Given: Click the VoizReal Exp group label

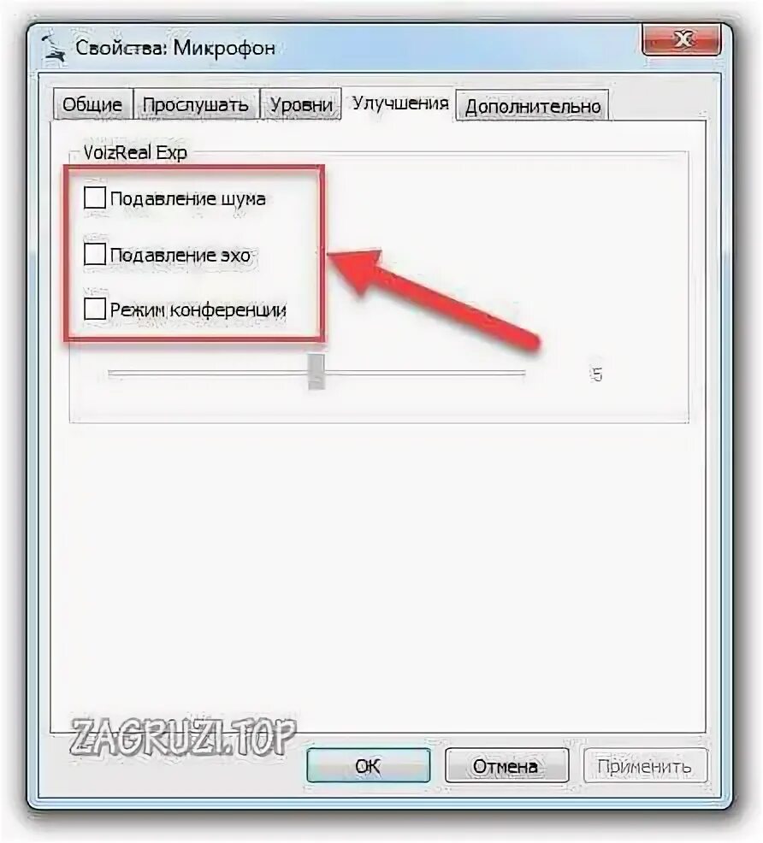Looking at the screenshot, I should [135, 153].
